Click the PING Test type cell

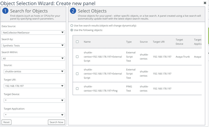[x=129, y=89]
